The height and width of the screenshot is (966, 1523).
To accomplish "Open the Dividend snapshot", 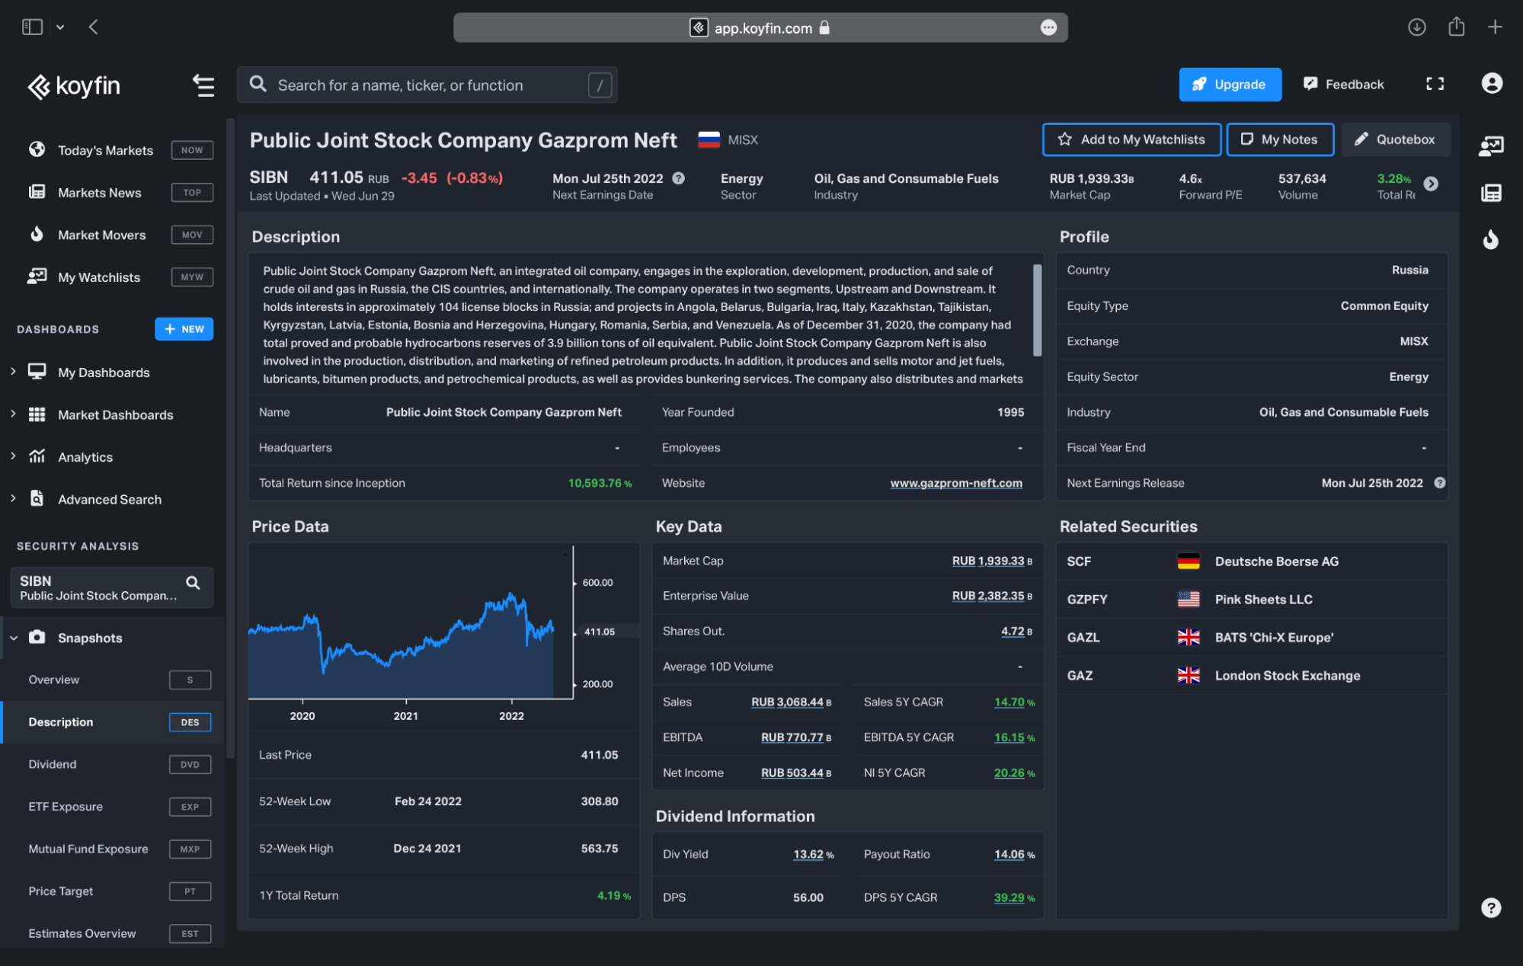I will [113, 764].
